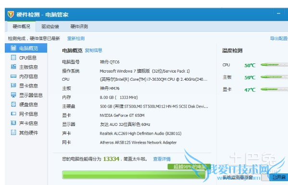Click the 电脑管家 shield logo icon
Screen dimensions: 288x185
tap(11, 14)
